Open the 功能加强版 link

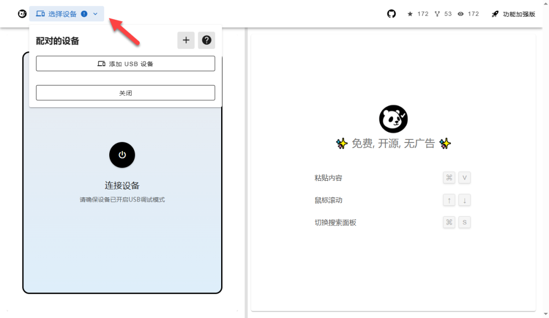coord(518,14)
